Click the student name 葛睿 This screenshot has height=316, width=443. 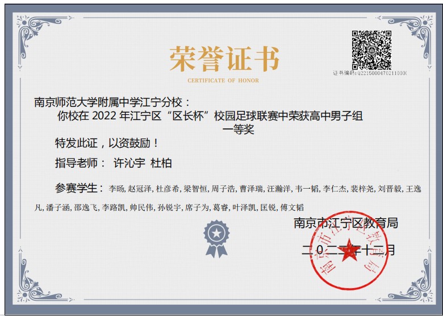point(221,208)
